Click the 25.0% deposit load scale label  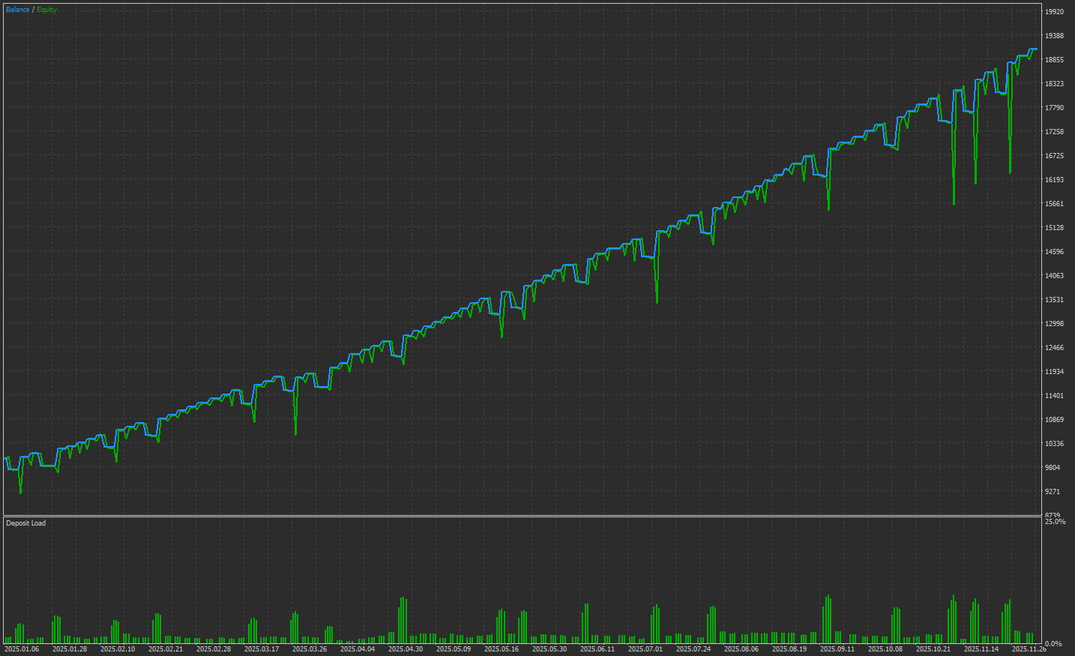click(1055, 522)
